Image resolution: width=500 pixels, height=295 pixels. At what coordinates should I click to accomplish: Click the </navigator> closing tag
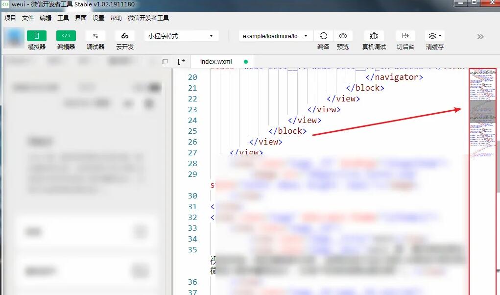coord(394,77)
